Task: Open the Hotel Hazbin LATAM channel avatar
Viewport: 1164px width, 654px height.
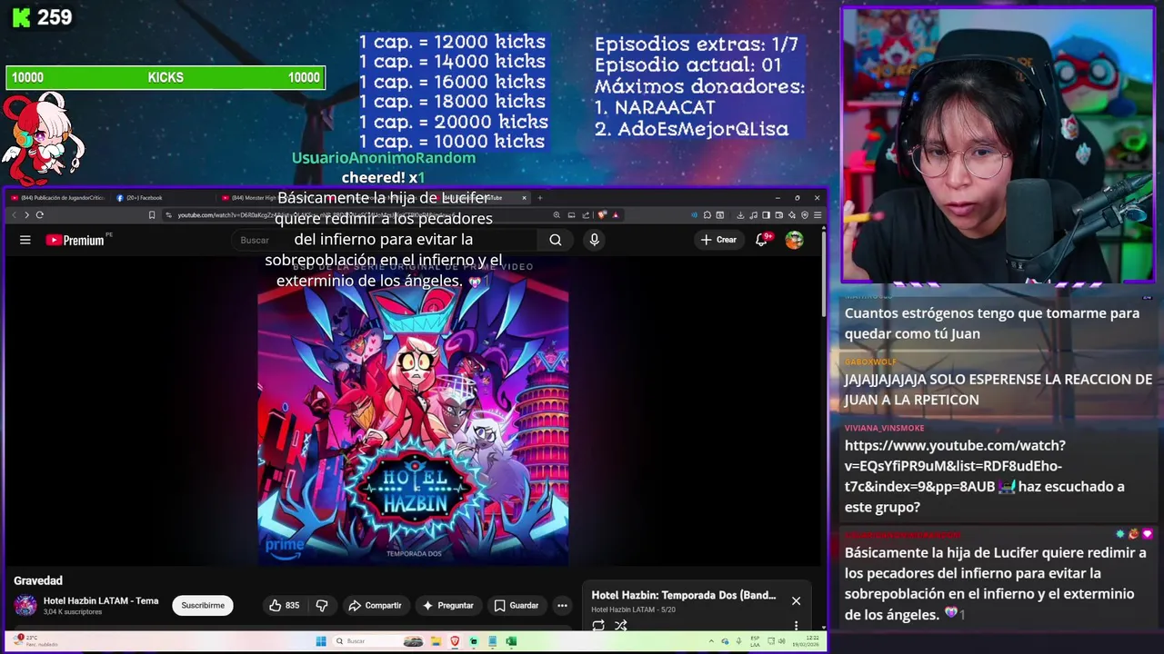Action: coord(25,605)
